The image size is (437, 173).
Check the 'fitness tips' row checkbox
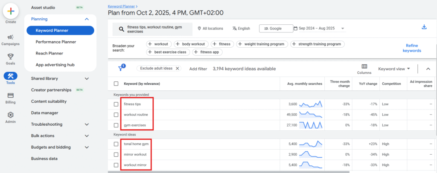point(116,104)
